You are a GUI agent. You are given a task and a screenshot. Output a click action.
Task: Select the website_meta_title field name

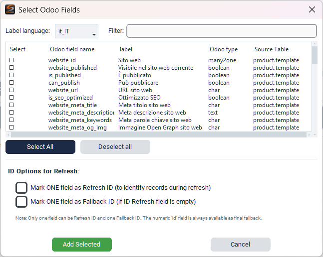(72, 105)
